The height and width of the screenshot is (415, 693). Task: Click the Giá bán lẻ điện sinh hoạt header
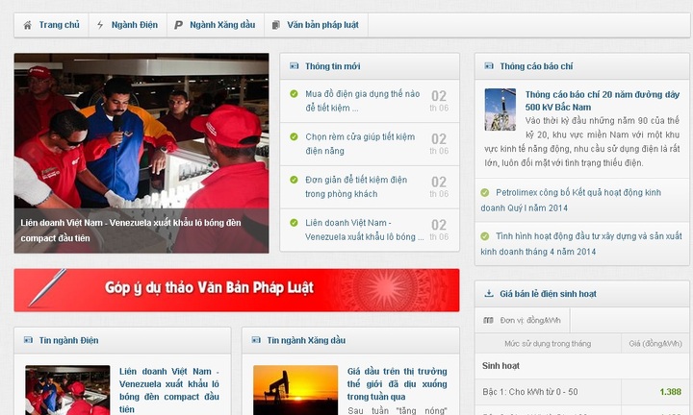point(581,294)
